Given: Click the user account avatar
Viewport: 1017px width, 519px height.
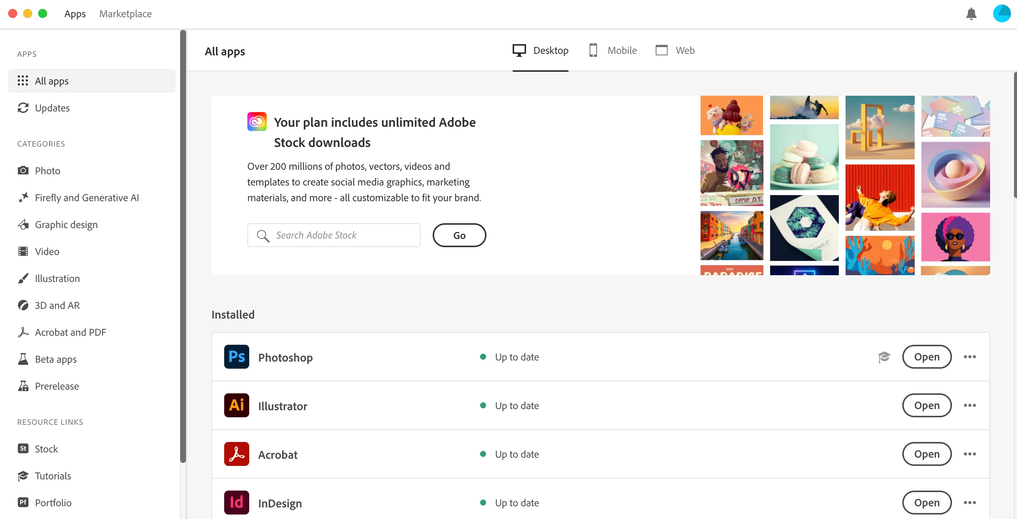Looking at the screenshot, I should [1001, 14].
